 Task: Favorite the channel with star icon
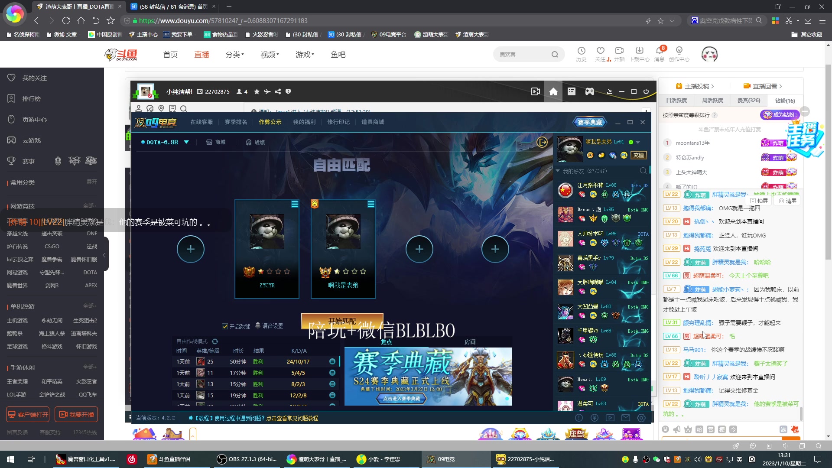(257, 91)
